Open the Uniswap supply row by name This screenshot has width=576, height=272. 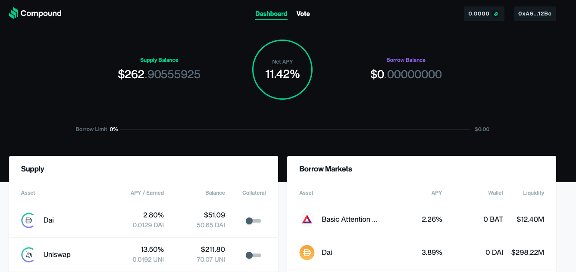pos(57,254)
